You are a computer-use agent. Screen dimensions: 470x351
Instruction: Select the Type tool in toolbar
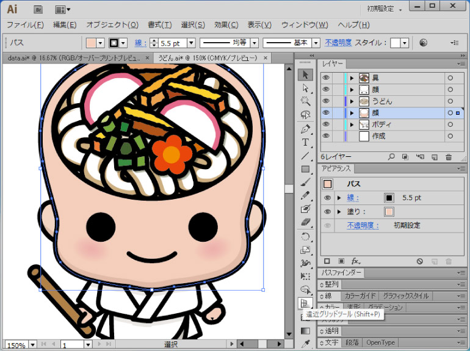(306, 142)
